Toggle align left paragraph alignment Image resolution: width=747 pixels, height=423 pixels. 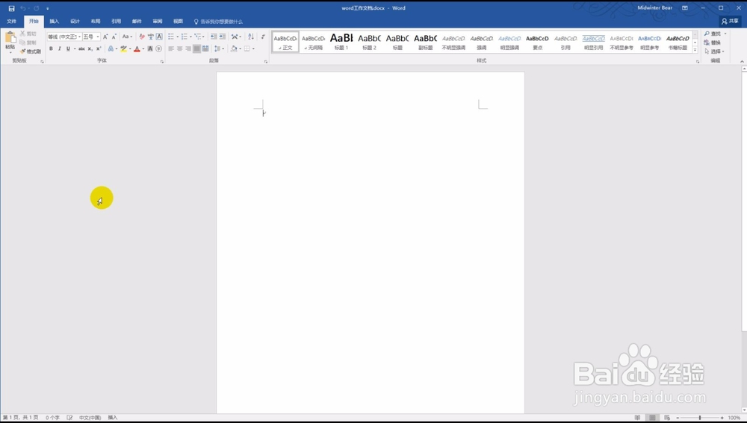click(171, 48)
